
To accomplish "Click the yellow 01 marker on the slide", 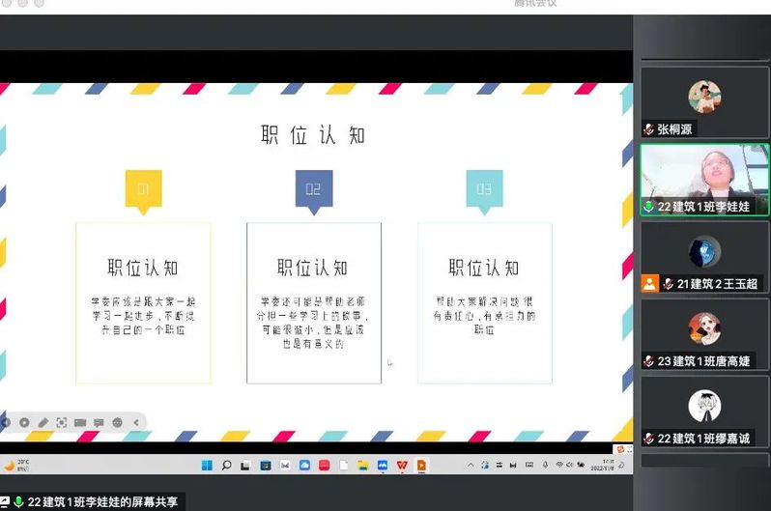I will pyautogui.click(x=143, y=189).
